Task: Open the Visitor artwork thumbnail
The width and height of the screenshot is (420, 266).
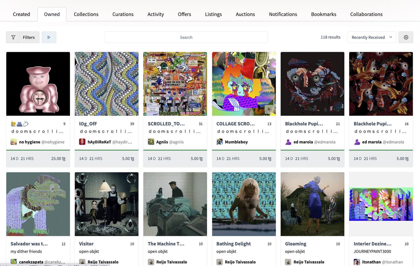Action: [x=106, y=204]
